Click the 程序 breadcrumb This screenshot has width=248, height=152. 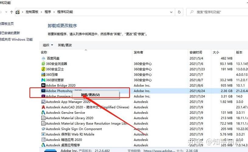tap(48, 12)
